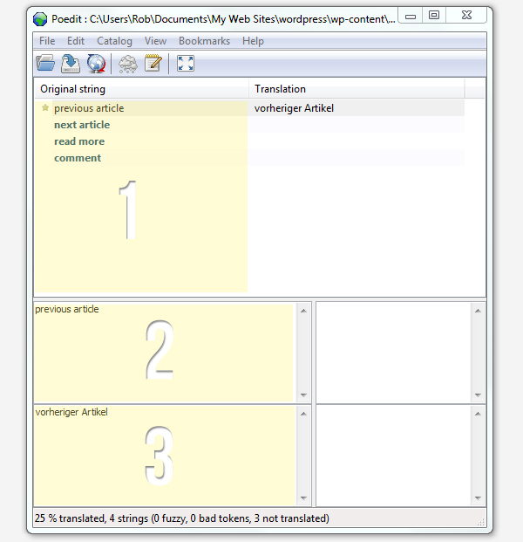Open the Catalog menu
The image size is (523, 542).
(x=114, y=41)
